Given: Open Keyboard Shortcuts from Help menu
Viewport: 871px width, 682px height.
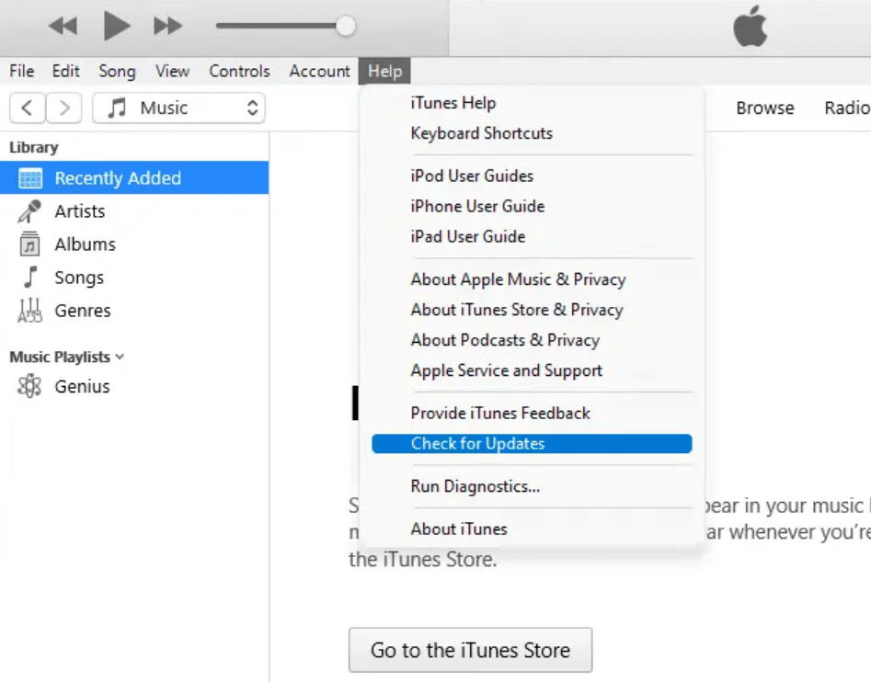Looking at the screenshot, I should click(x=482, y=132).
